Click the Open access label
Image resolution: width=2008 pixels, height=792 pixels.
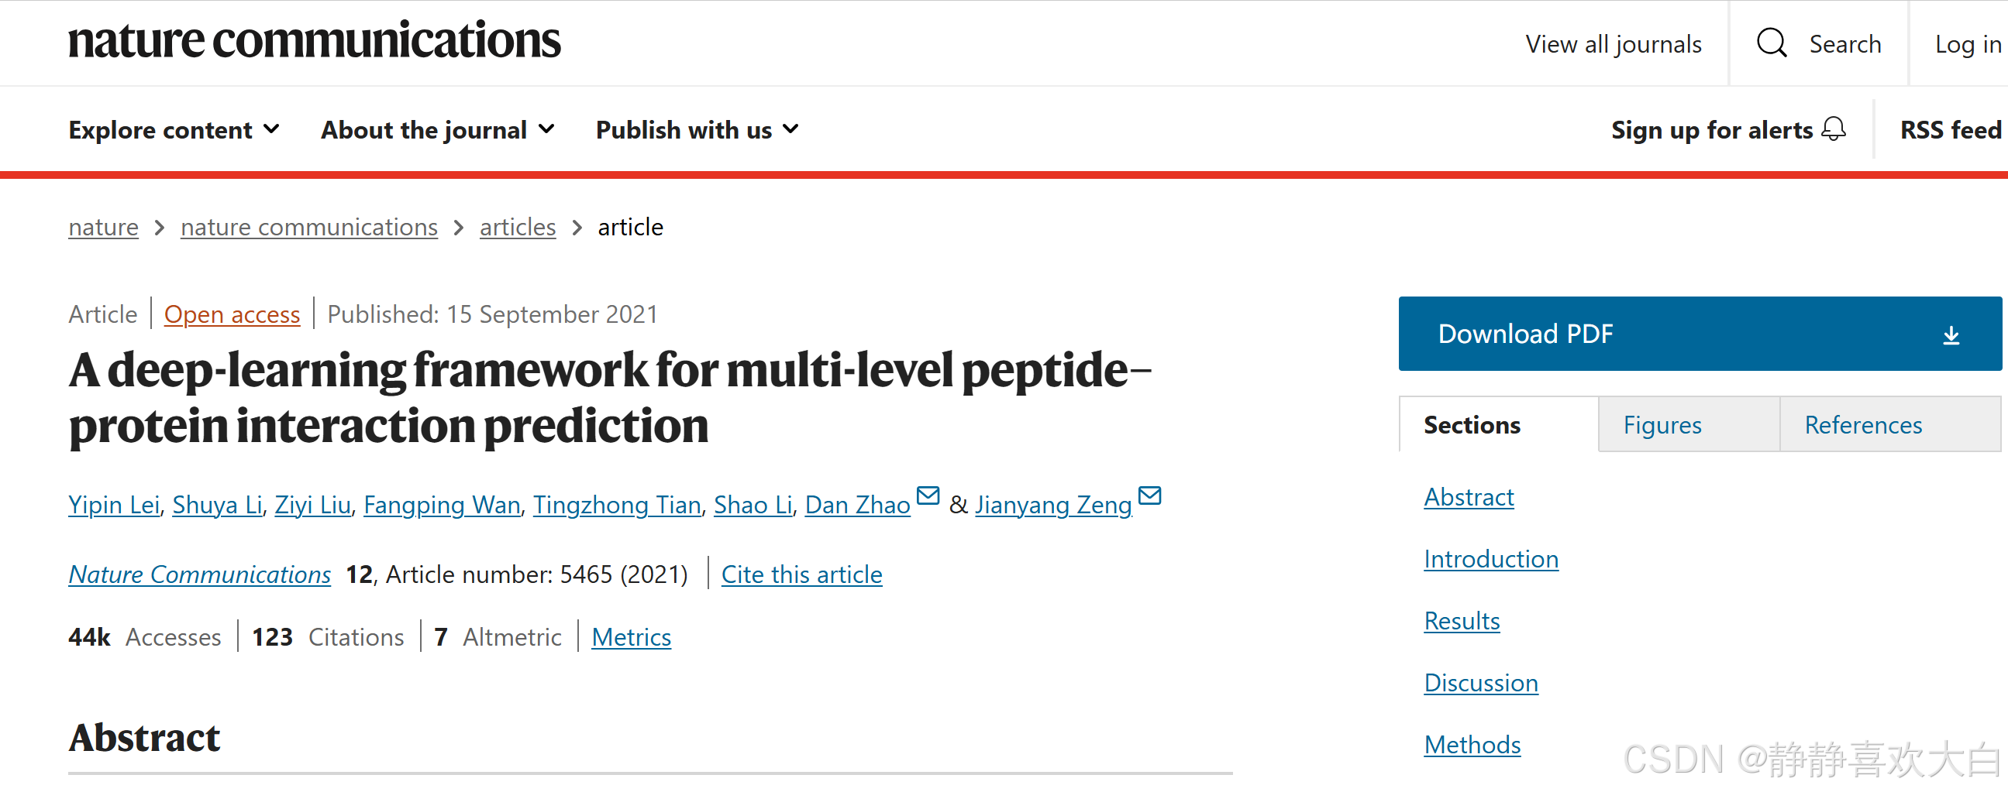pos(232,314)
